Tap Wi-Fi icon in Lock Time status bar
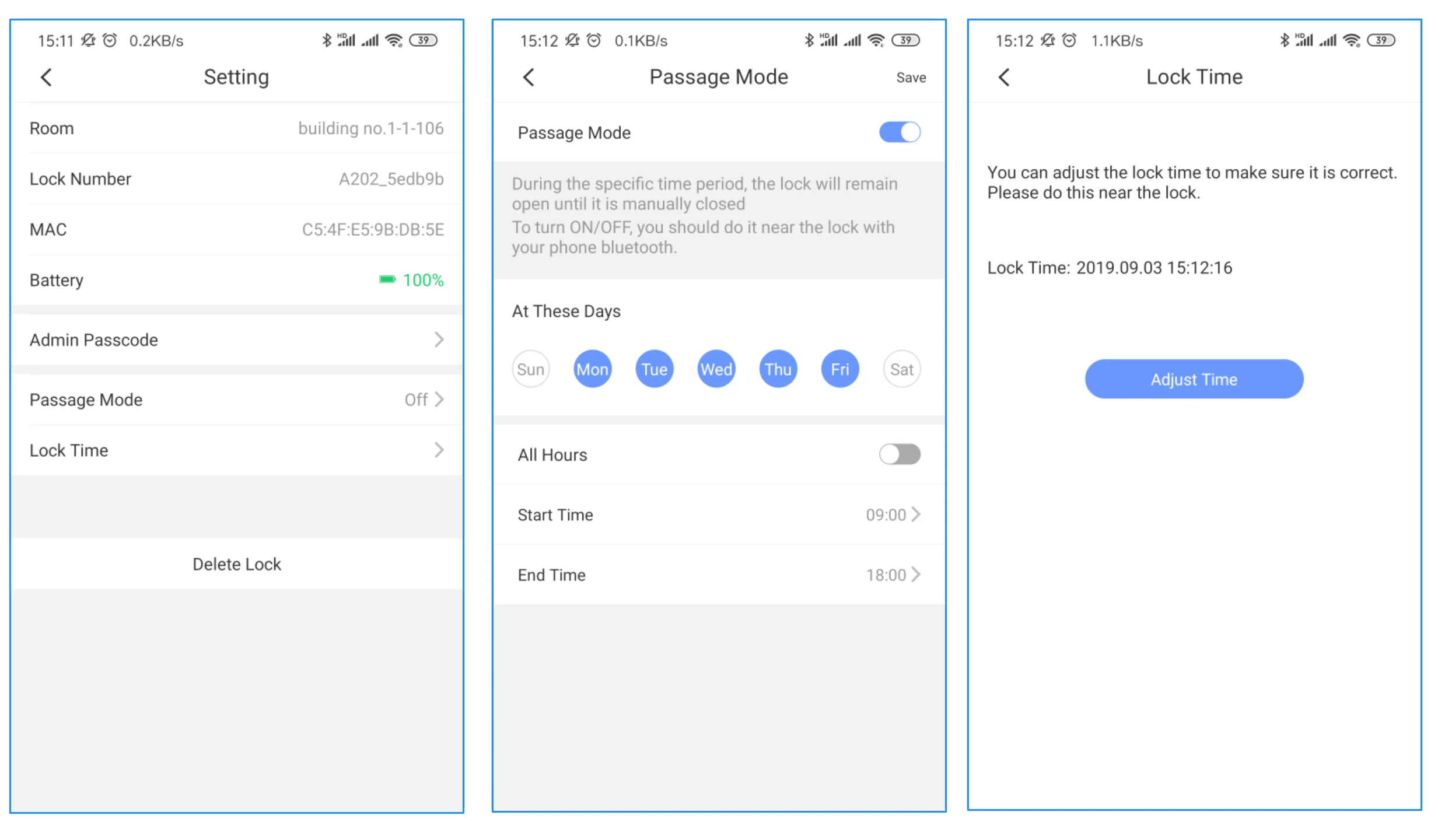Image resolution: width=1431 pixels, height=826 pixels. click(1351, 40)
